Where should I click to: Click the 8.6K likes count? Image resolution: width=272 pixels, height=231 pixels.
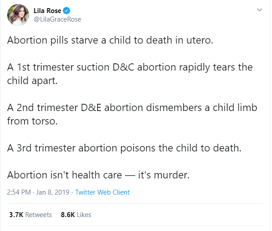[x=68, y=215]
